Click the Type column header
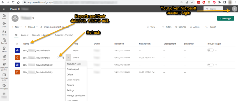 [76, 44]
